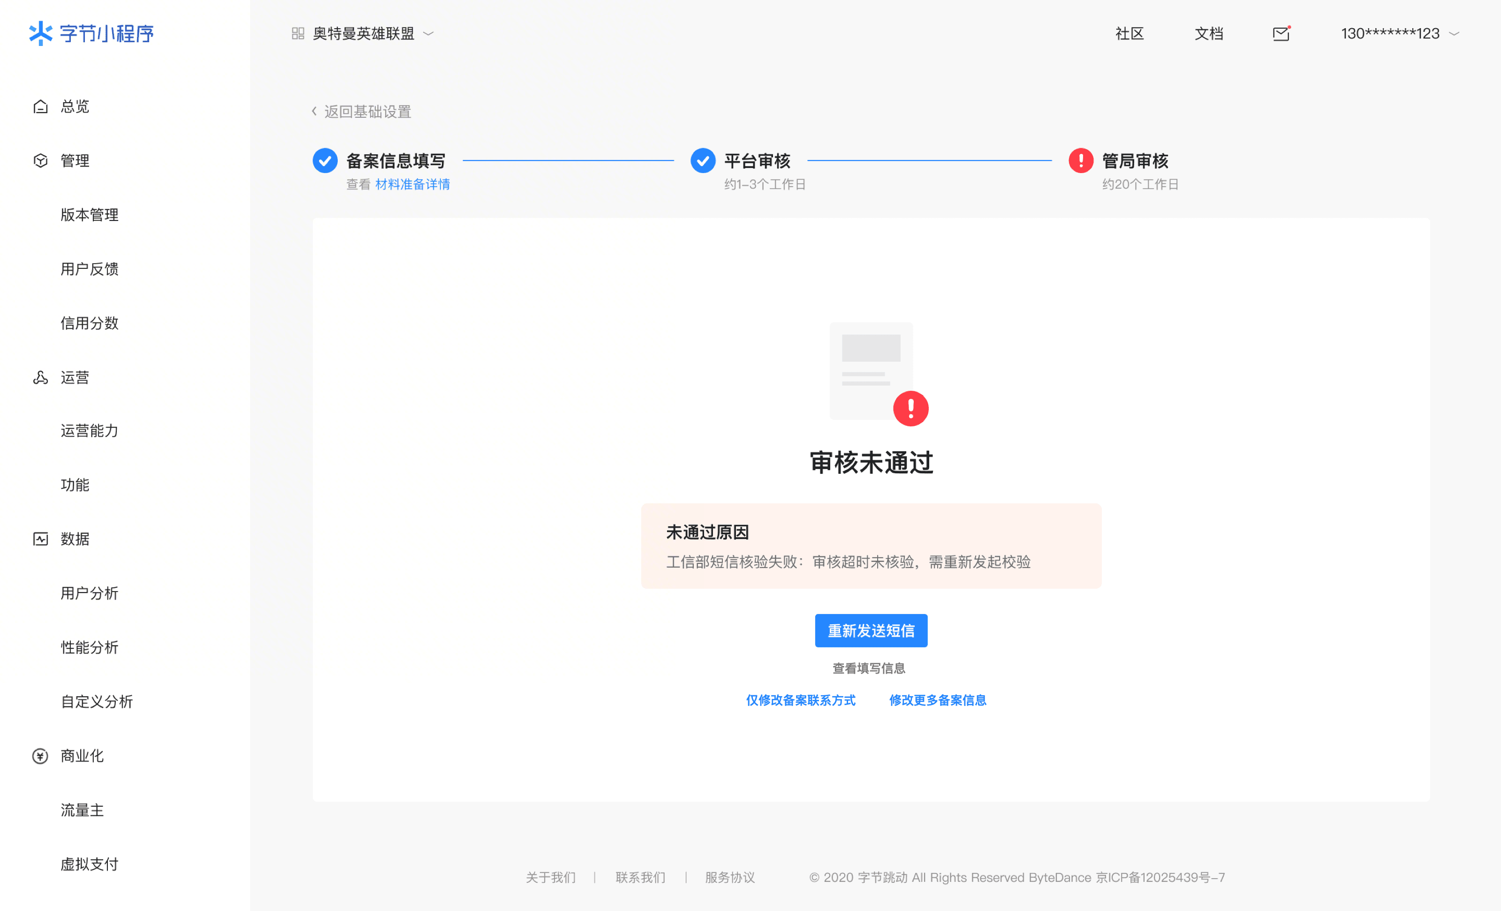Click the 总览 home icon in sidebar
This screenshot has width=1501, height=911.
point(40,106)
